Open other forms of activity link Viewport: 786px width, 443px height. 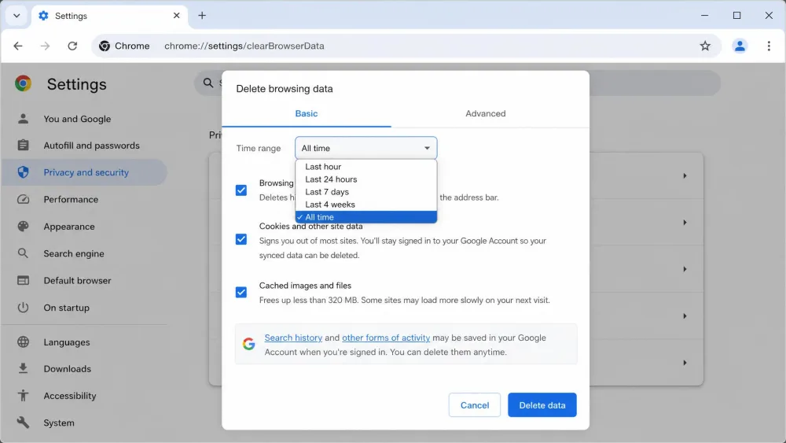pos(386,338)
